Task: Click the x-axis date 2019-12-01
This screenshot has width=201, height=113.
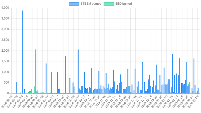Action: 121,102
